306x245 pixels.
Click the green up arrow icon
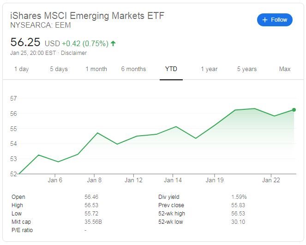tap(113, 43)
